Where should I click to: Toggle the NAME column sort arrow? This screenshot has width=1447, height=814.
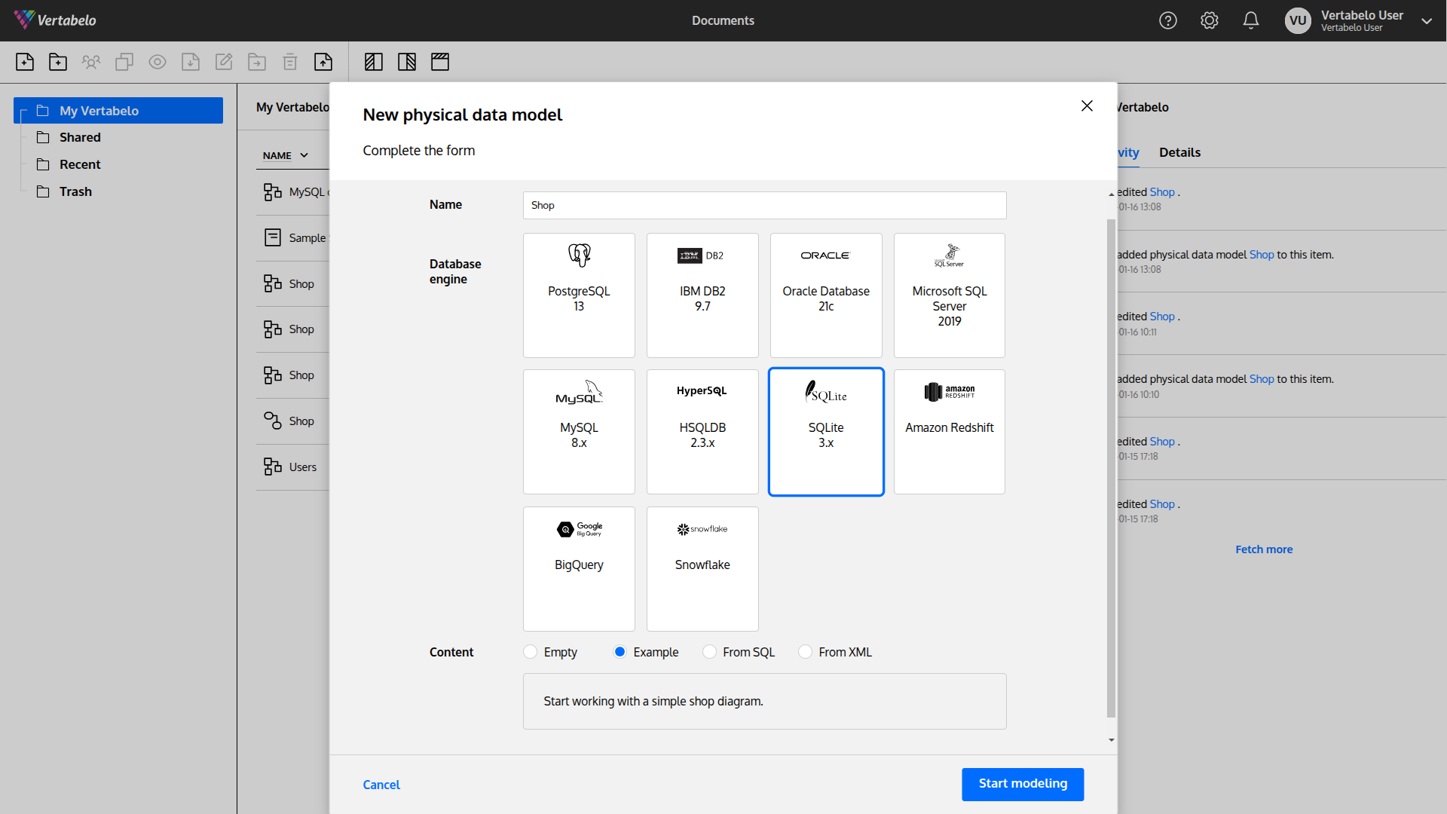[304, 155]
